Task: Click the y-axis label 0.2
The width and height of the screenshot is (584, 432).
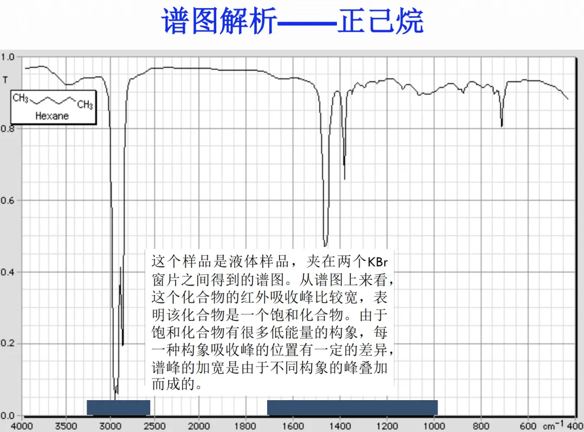Action: point(8,343)
